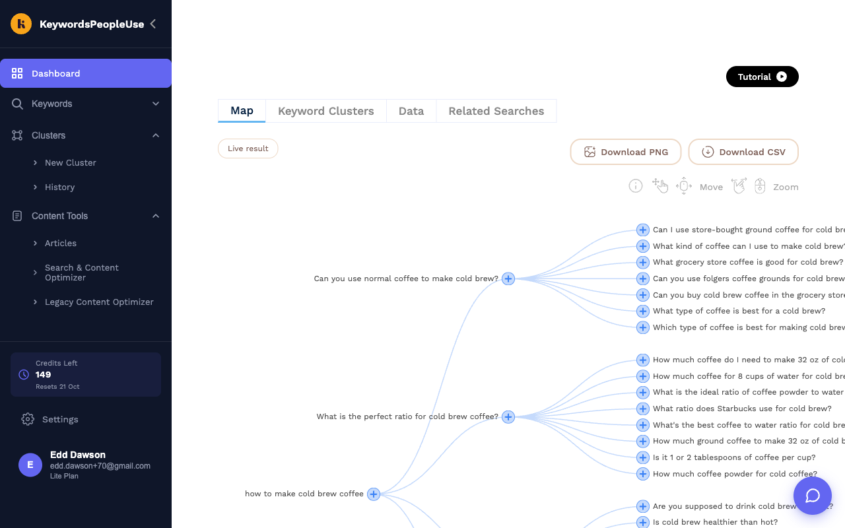Screen dimensions: 845x528
Task: Go to the Dashboard menu item
Action: click(86, 73)
